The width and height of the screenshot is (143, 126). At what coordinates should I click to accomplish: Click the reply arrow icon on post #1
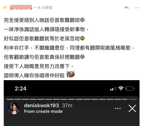pyautogui.click(x=127, y=7)
